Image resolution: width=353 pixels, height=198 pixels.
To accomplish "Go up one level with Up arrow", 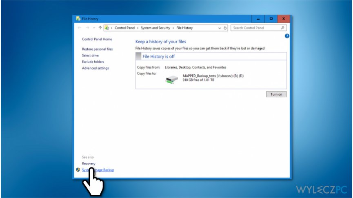I will 100,28.
